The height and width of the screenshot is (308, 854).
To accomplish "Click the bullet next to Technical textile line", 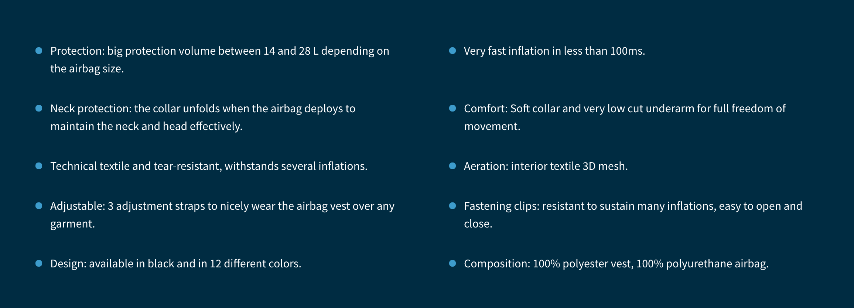I will click(39, 166).
